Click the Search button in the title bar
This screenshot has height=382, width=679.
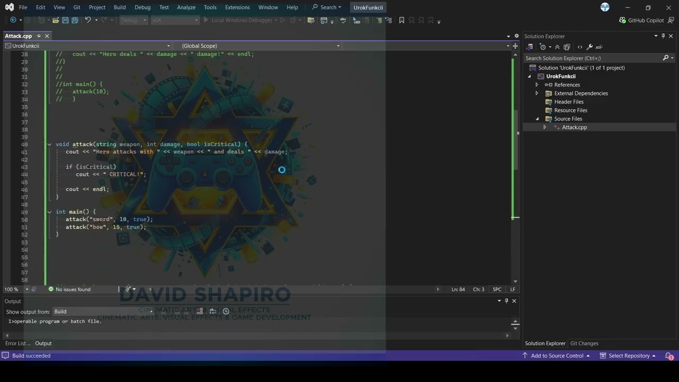327,7
